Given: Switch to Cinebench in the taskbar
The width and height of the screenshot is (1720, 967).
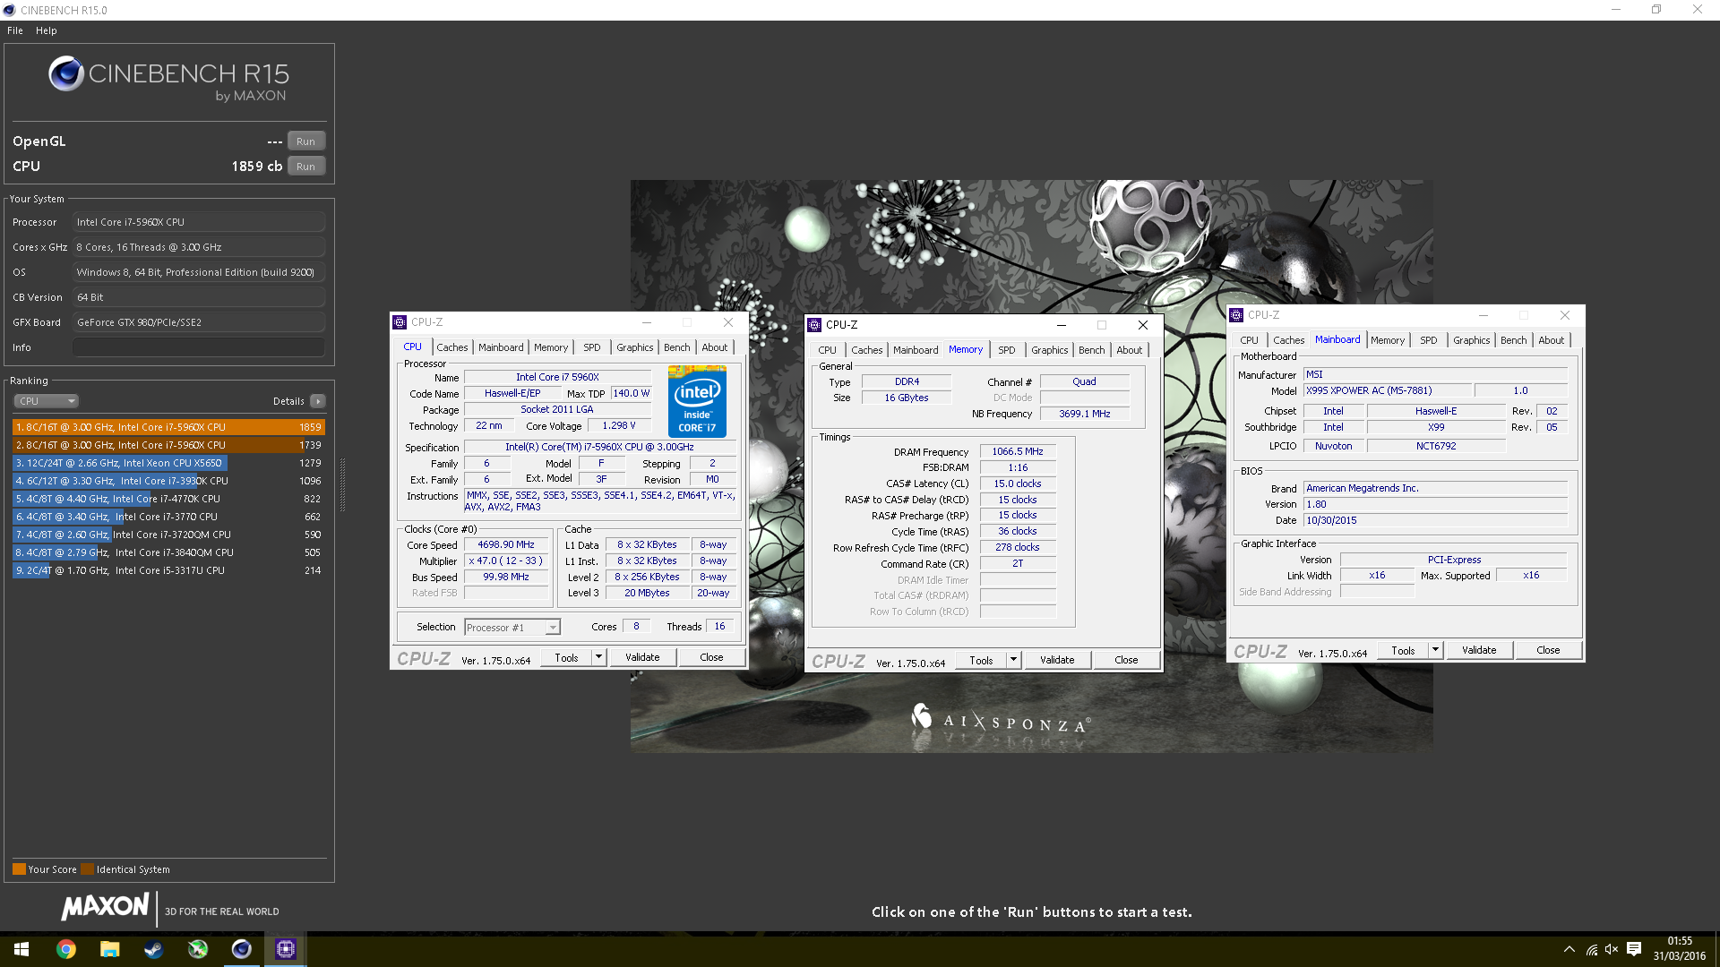Looking at the screenshot, I should tap(241, 949).
